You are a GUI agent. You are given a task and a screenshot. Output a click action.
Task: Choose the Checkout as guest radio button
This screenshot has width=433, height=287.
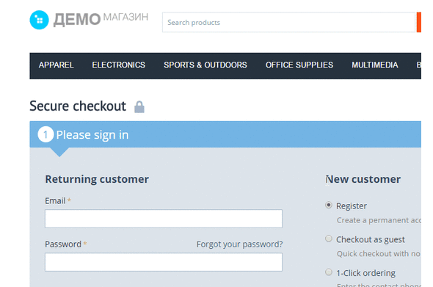click(x=329, y=239)
